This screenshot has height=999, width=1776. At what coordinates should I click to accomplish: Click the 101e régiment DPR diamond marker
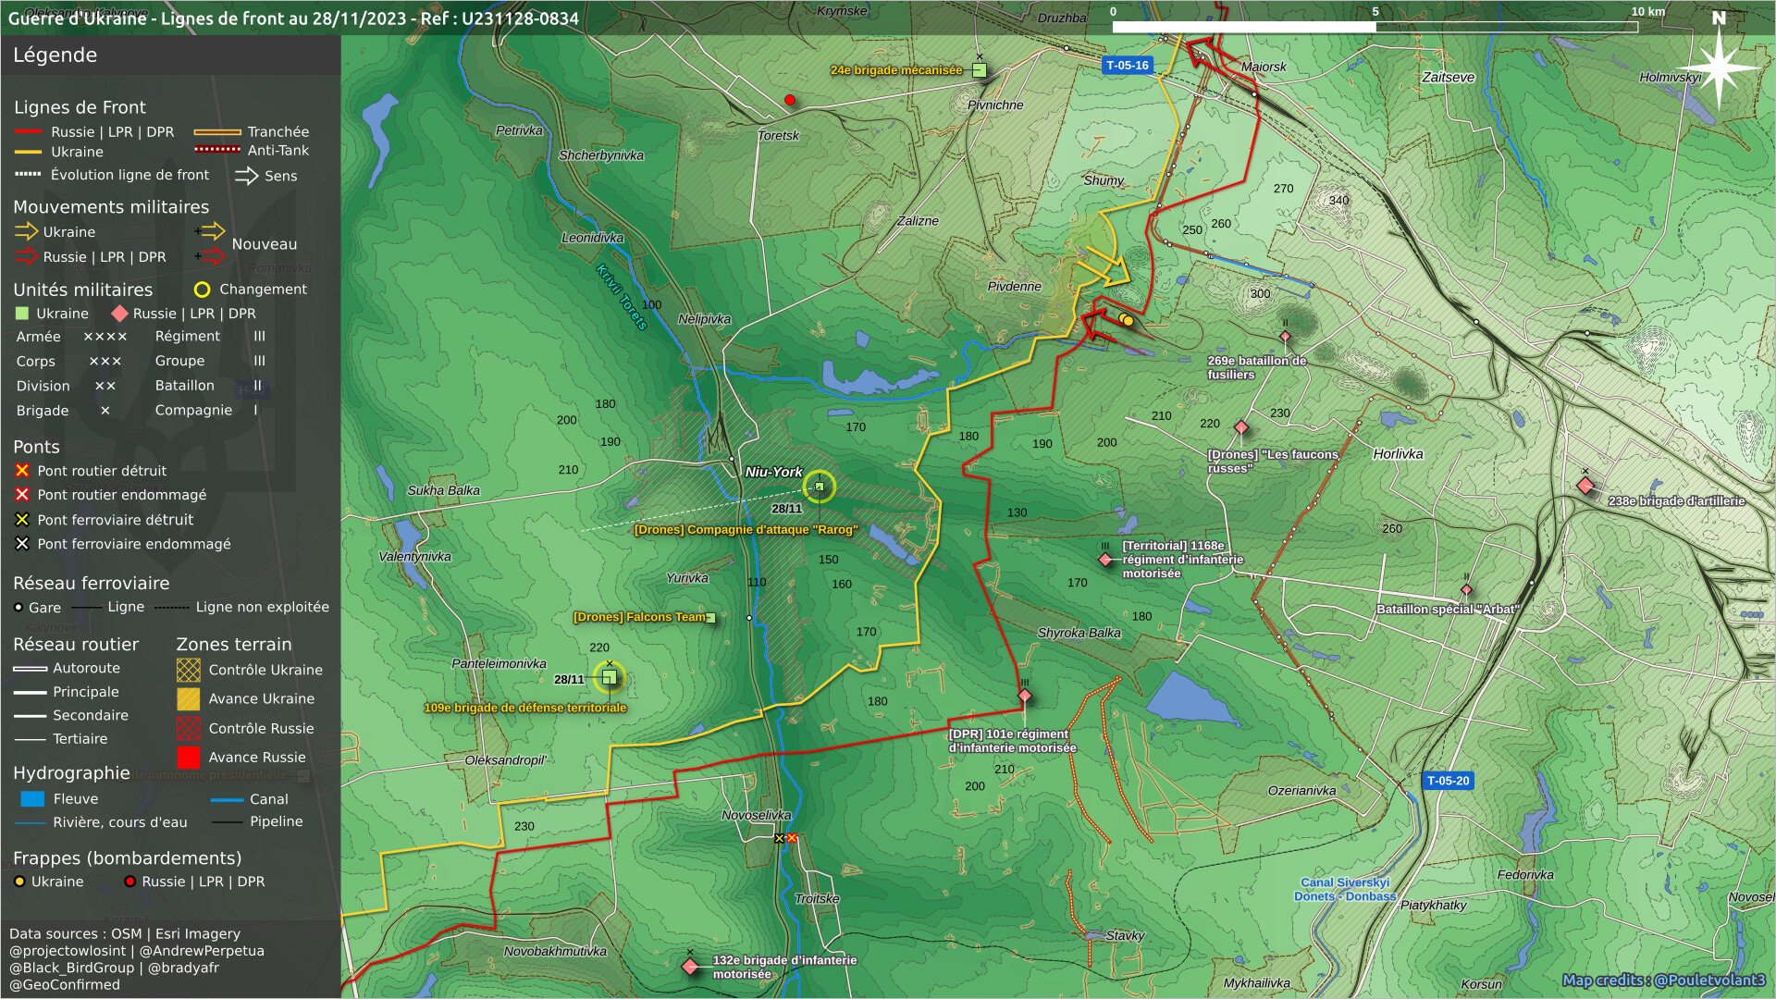[x=1024, y=696]
